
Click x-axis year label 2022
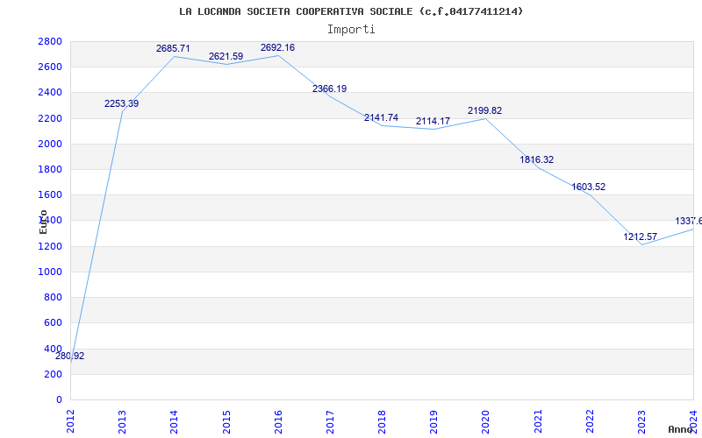pos(590,421)
